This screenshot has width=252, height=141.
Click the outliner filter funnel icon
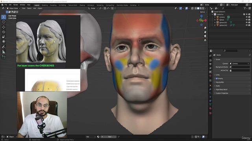(245, 8)
